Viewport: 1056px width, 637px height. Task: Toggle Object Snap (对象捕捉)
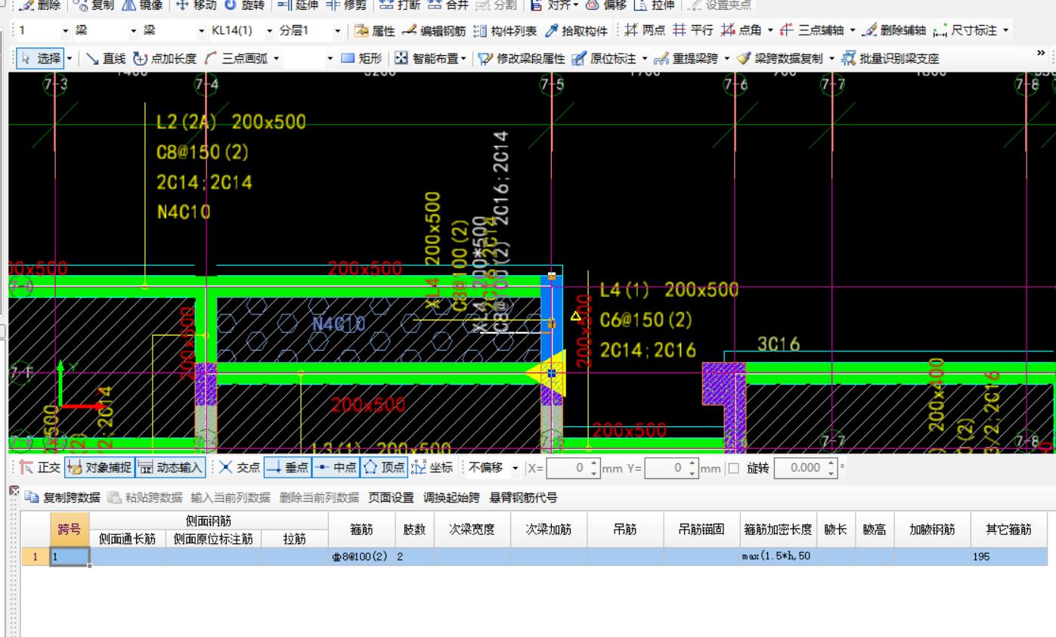[x=100, y=468]
